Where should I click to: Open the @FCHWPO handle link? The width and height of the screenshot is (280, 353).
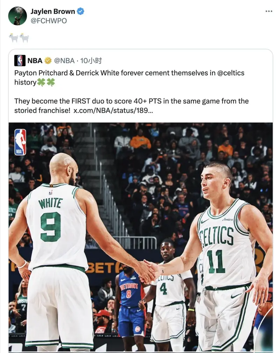49,21
